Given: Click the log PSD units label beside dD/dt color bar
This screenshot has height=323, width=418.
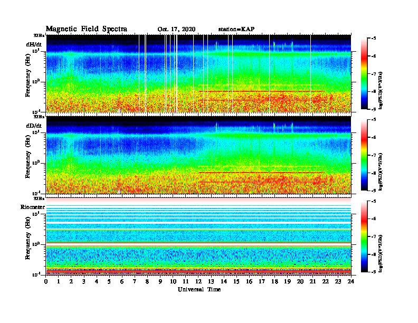Looking at the screenshot, I should tap(381, 172).
